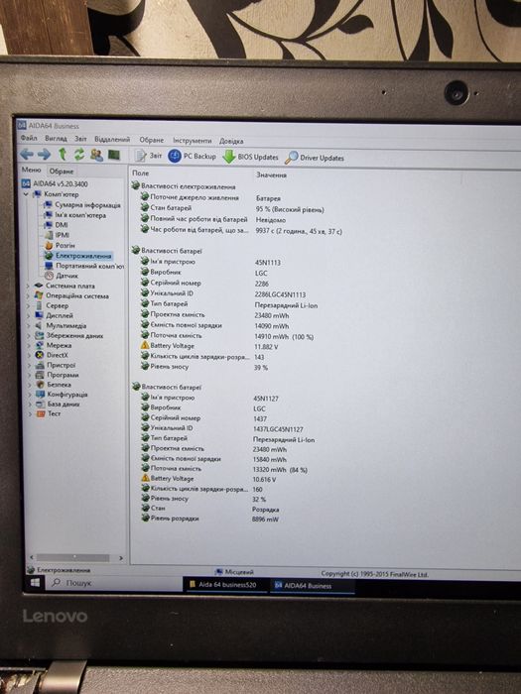Open BIOS Updates from the toolbar
This screenshot has height=694, width=521.
[x=251, y=157]
